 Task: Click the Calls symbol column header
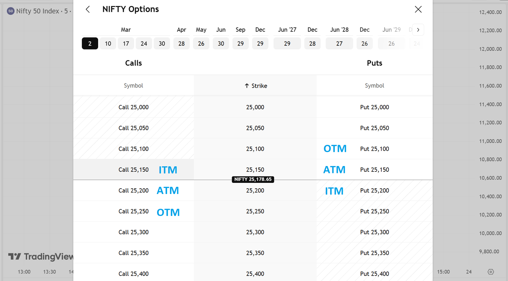coord(133,86)
